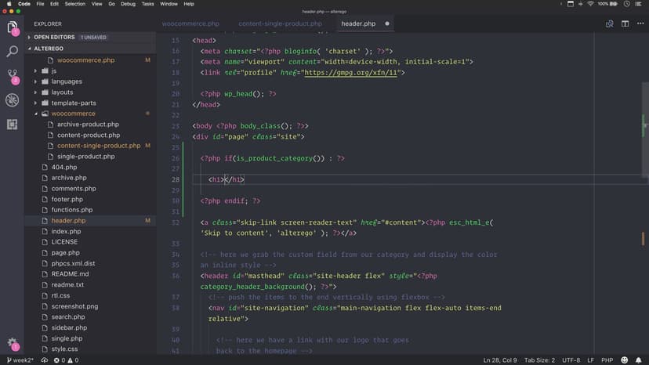Click the split editor icon
The image size is (649, 365).
click(x=625, y=23)
